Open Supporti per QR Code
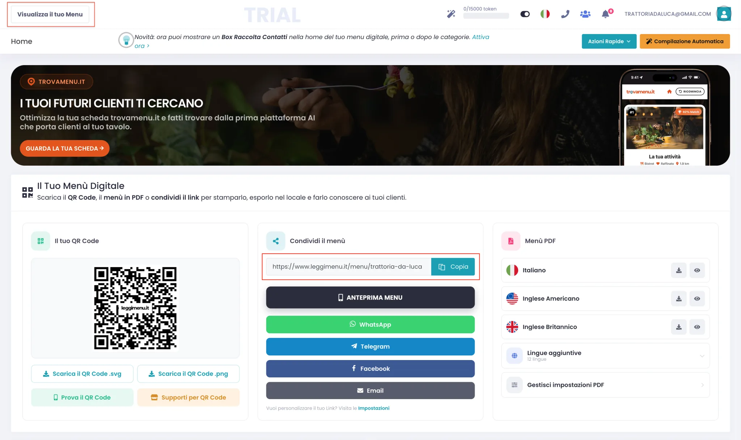Viewport: 741px width, 440px height. point(188,397)
